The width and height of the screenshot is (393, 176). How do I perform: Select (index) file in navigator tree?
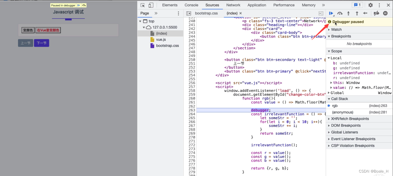(160, 33)
